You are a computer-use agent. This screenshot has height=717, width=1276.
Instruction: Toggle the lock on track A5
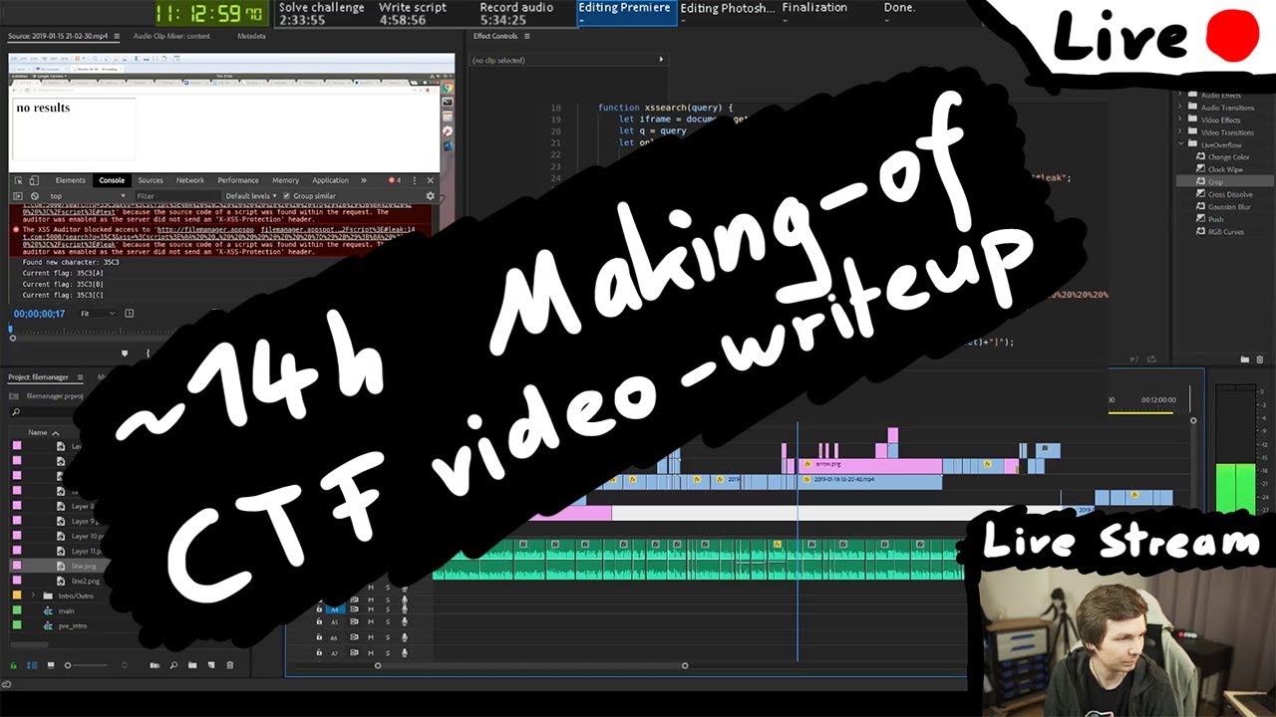319,622
